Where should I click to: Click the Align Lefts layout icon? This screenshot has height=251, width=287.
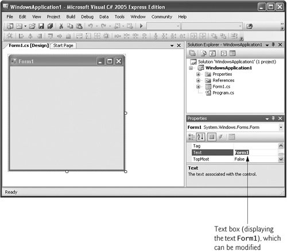click(x=21, y=36)
